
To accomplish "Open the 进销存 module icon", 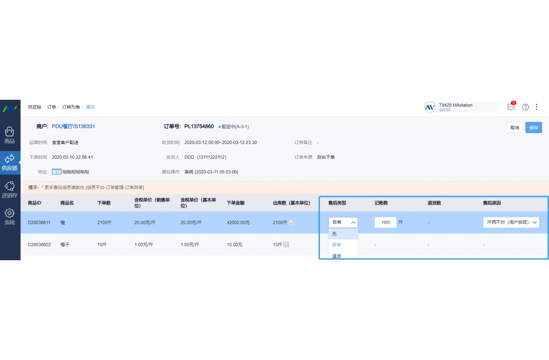I will pyautogui.click(x=9, y=188).
